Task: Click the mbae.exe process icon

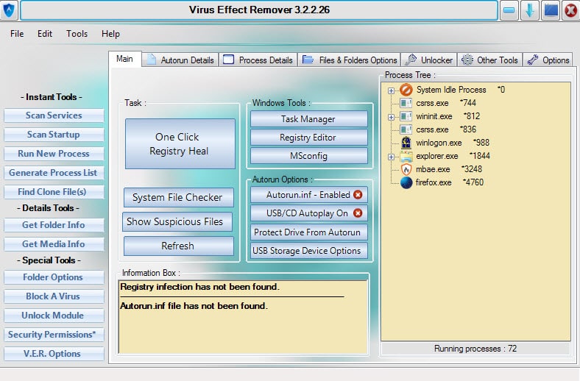Action: click(x=406, y=169)
